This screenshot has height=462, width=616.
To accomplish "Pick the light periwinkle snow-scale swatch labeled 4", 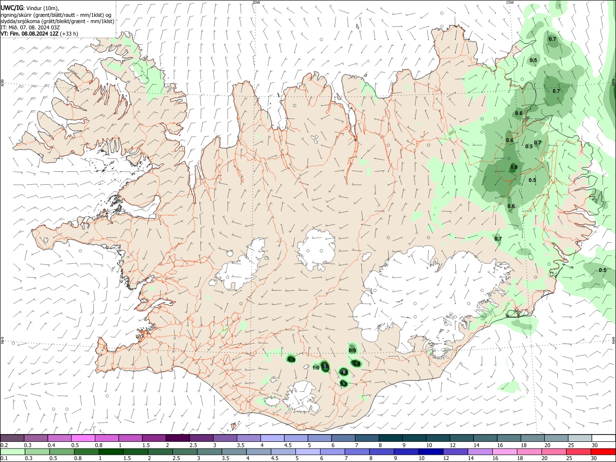I will click(272, 438).
